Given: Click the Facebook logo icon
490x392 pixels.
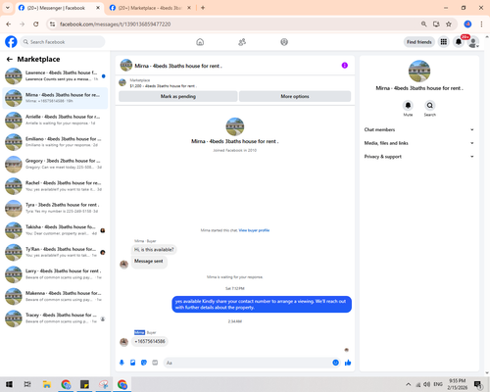Looking at the screenshot, I should coord(11,42).
